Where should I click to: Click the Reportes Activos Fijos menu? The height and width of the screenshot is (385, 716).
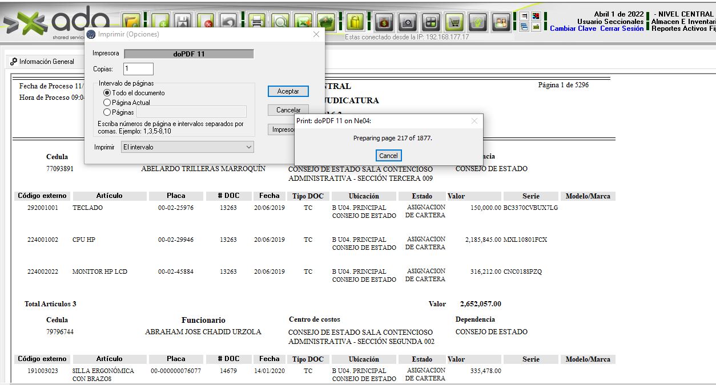683,29
